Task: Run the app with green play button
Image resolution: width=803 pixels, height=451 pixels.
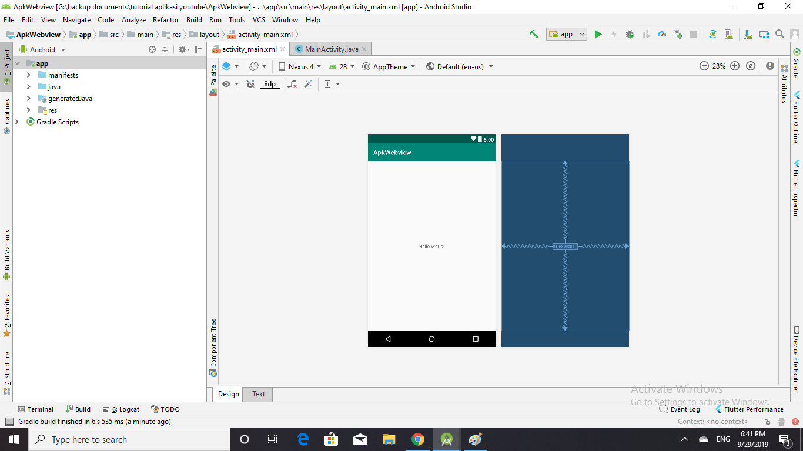Action: click(x=598, y=34)
